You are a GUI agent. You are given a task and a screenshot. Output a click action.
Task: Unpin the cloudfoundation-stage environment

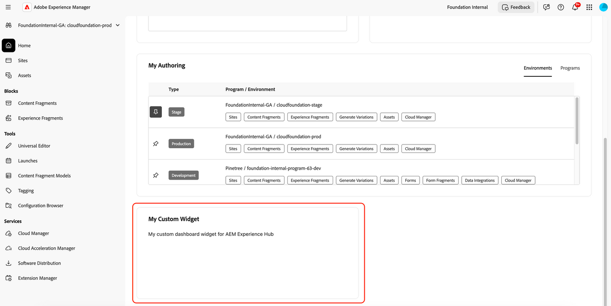[156, 112]
